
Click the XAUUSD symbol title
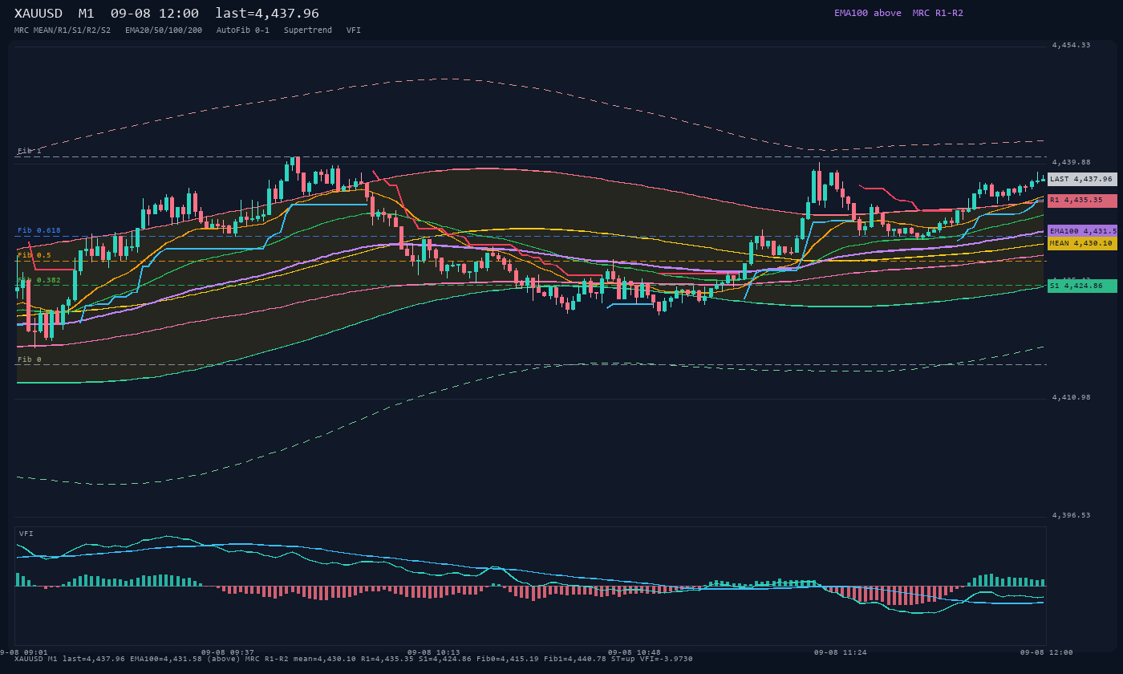(x=39, y=13)
